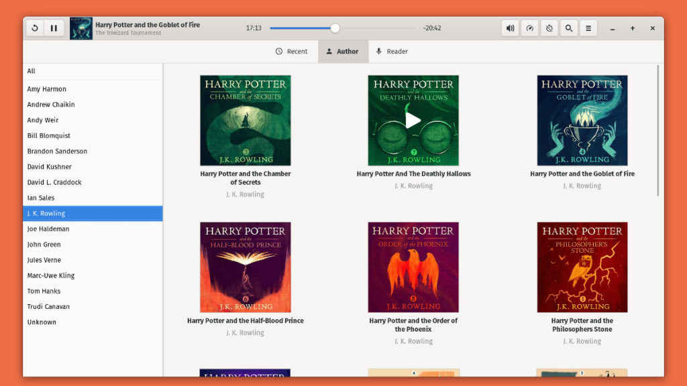The height and width of the screenshot is (386, 687).
Task: Open the playback speed control
Action: click(529, 27)
